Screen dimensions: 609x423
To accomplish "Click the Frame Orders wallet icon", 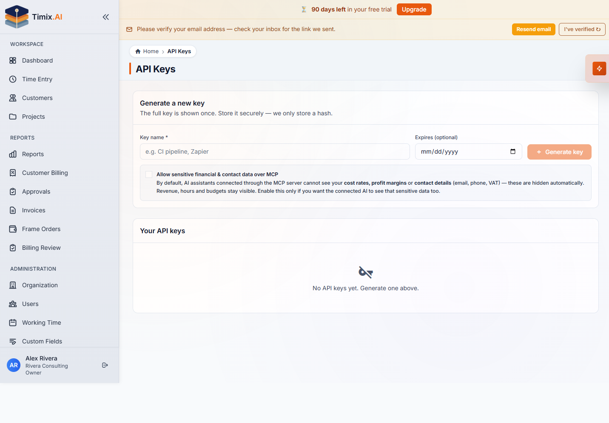I will coord(13,229).
